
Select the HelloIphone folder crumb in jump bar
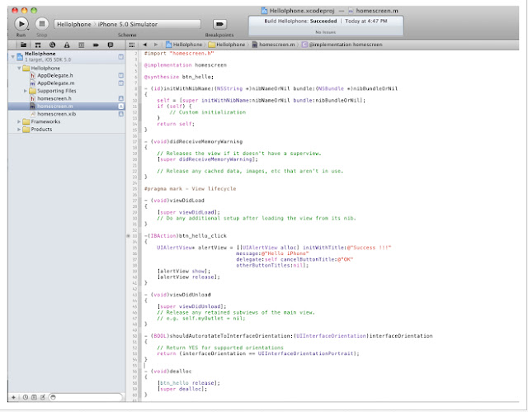point(227,45)
